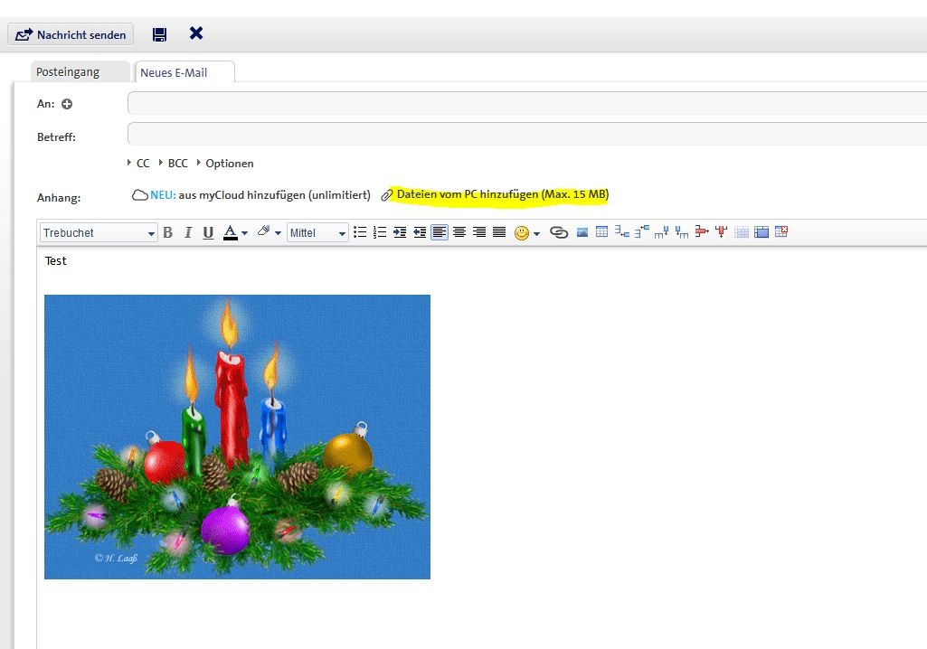Insert a hyperlink into the message
The image size is (927, 649).
coord(559,232)
